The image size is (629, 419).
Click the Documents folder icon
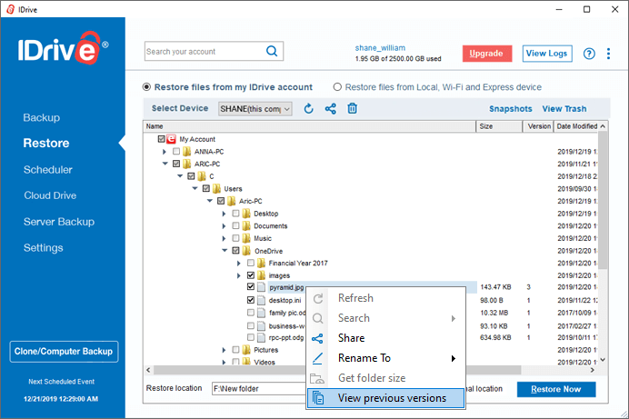(x=246, y=226)
